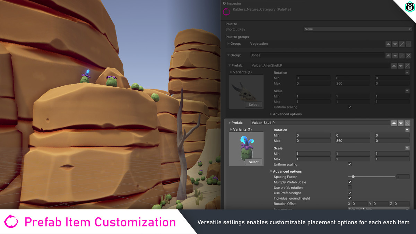
Task: Collapse the Bones group
Action: click(x=228, y=55)
